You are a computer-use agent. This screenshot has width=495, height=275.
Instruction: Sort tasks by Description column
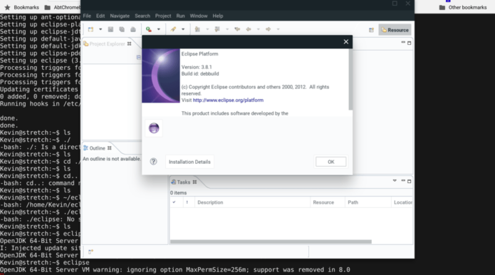(x=252, y=203)
